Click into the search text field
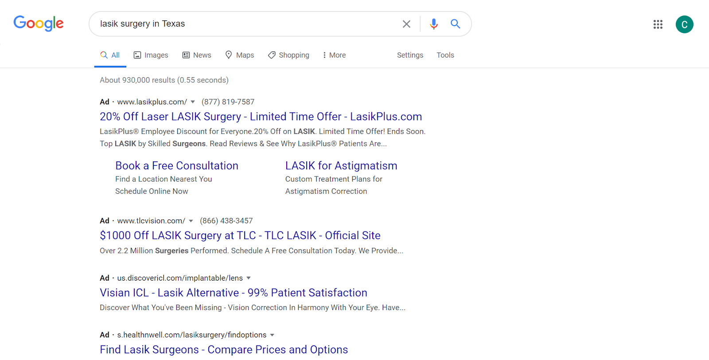The image size is (709, 360). tap(244, 24)
